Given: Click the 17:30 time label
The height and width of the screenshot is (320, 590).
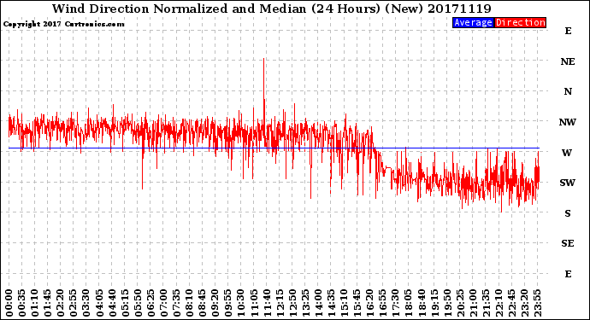Looking at the screenshot, I should pyautogui.click(x=396, y=303).
